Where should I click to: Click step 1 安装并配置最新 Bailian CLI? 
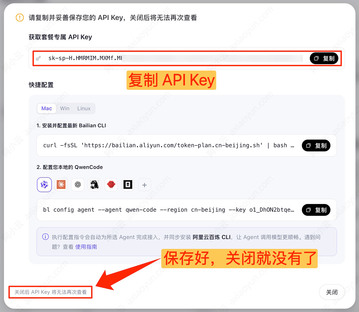[x=71, y=126]
